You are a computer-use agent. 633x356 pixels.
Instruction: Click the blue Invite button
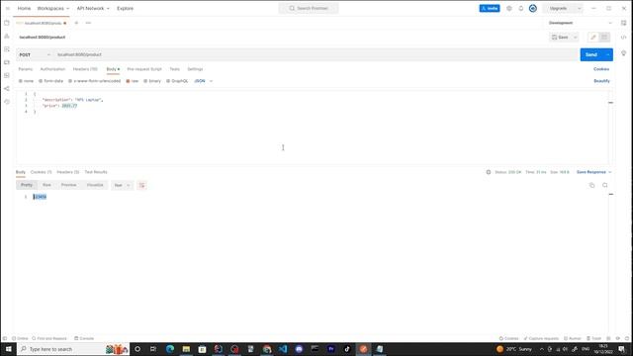(490, 9)
